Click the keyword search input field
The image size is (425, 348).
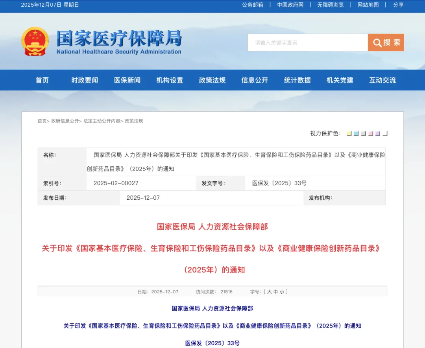(307, 42)
